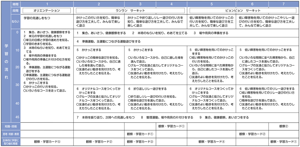Select column header number 4
300x147 pixels.
tap(171, 4)
